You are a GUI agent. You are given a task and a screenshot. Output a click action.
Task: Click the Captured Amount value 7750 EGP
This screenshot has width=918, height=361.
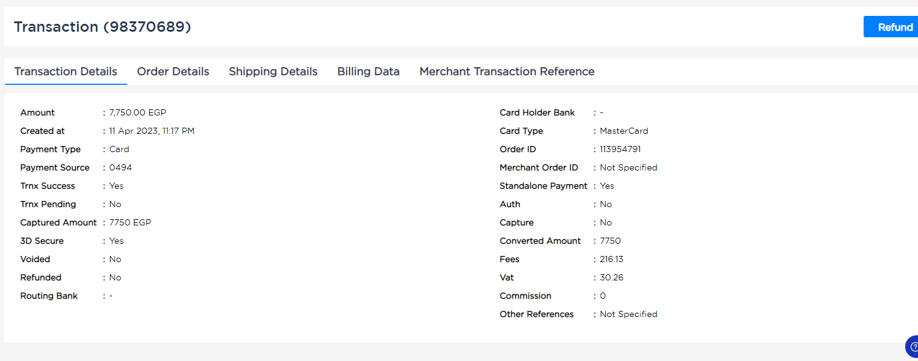[130, 222]
